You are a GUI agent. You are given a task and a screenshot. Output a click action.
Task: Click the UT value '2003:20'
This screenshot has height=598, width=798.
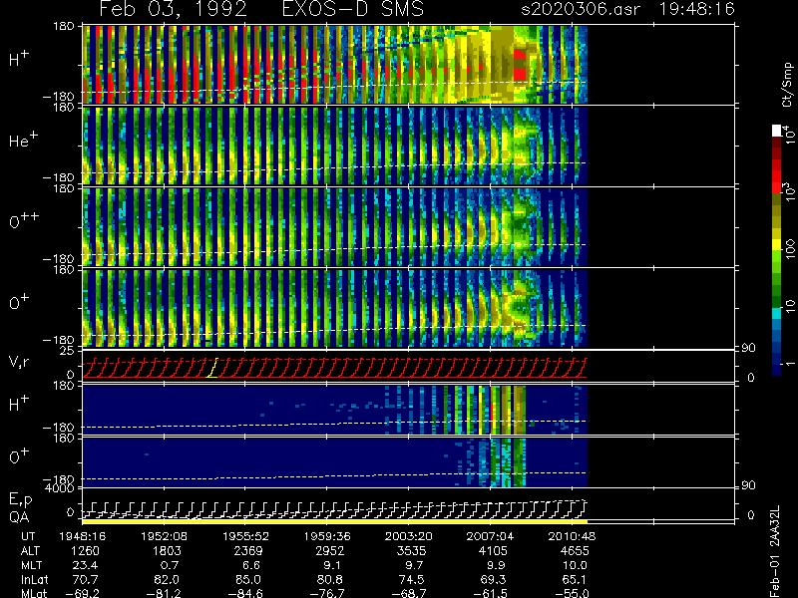tap(408, 536)
